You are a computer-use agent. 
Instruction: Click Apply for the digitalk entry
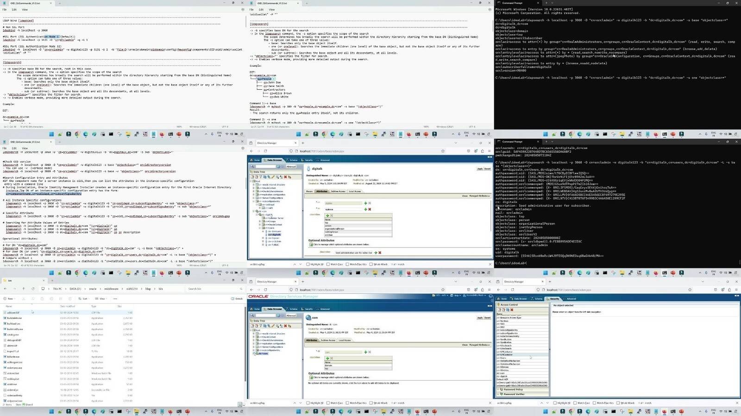[480, 168]
